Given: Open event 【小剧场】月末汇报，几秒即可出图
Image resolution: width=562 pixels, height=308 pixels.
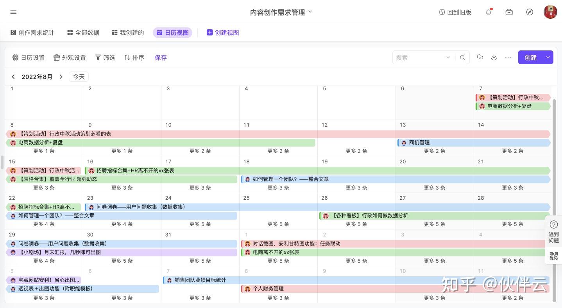Looking at the screenshot, I should (x=122, y=252).
